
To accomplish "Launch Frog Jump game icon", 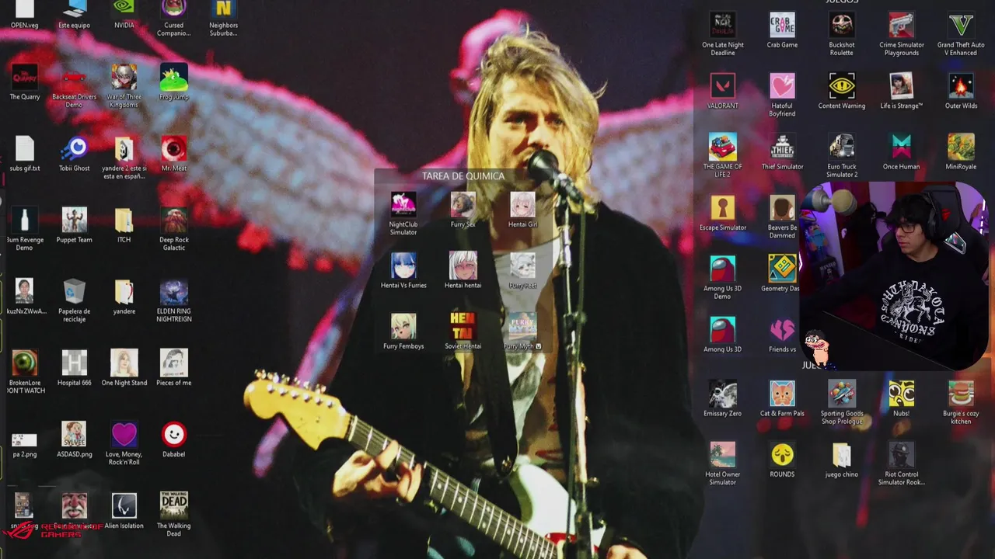I will click(x=173, y=78).
